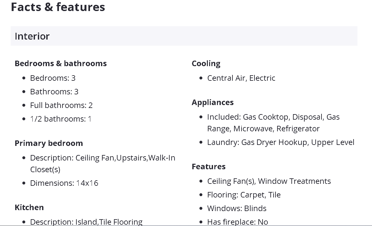372x226 pixels.
Task: Select the Full bathrooms: 2 line
Action: [x=61, y=105]
